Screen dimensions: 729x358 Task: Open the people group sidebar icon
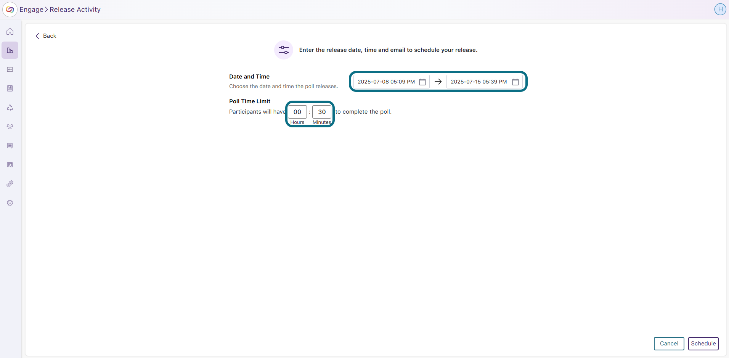pyautogui.click(x=10, y=127)
